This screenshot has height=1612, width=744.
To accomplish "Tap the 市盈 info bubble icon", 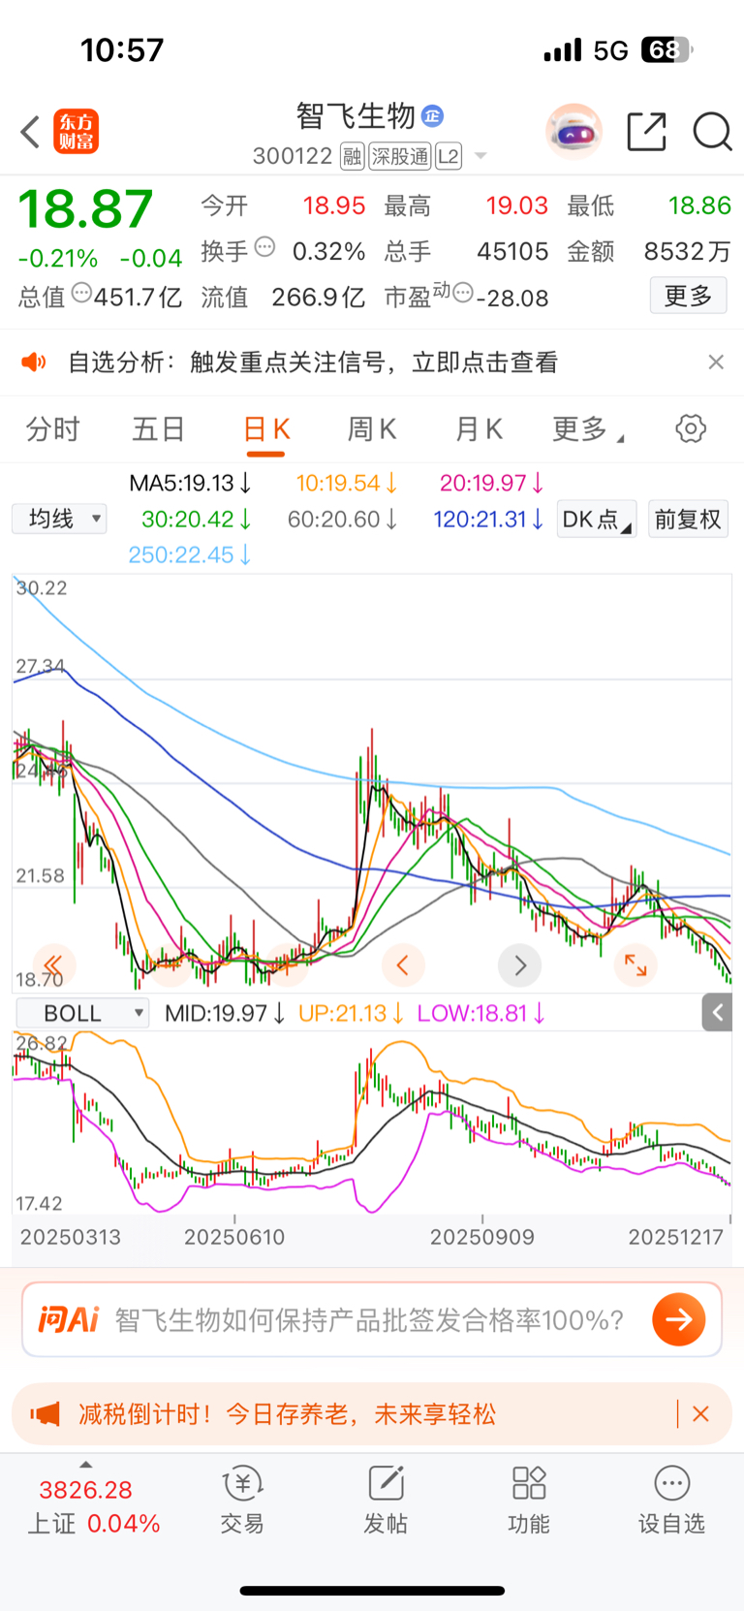I will (x=463, y=292).
